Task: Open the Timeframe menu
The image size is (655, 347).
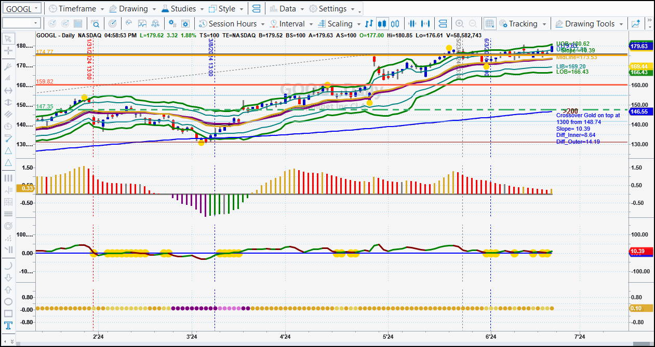Action: pyautogui.click(x=77, y=9)
